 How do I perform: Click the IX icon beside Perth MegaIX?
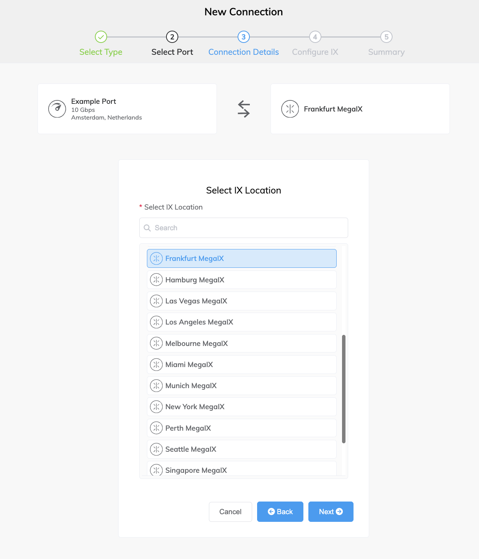[156, 428]
